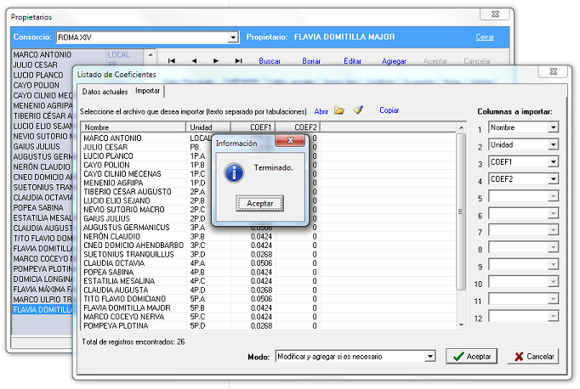Image resolution: width=580 pixels, height=389 pixels.
Task: Expand the Modo combo box
Action: pyautogui.click(x=429, y=357)
